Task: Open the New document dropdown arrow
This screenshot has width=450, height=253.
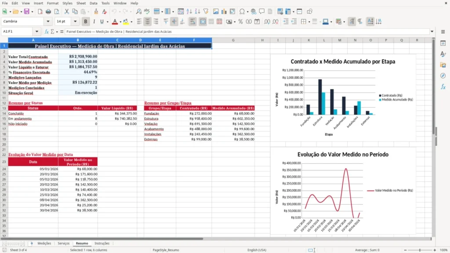Action: coord(10,12)
